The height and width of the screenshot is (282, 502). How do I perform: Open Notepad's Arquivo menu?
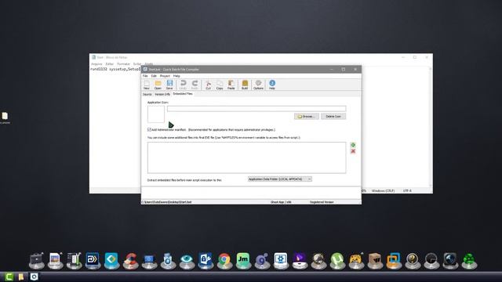pos(96,64)
